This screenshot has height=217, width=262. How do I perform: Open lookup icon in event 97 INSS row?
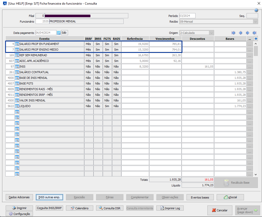pyautogui.click(x=17, y=67)
